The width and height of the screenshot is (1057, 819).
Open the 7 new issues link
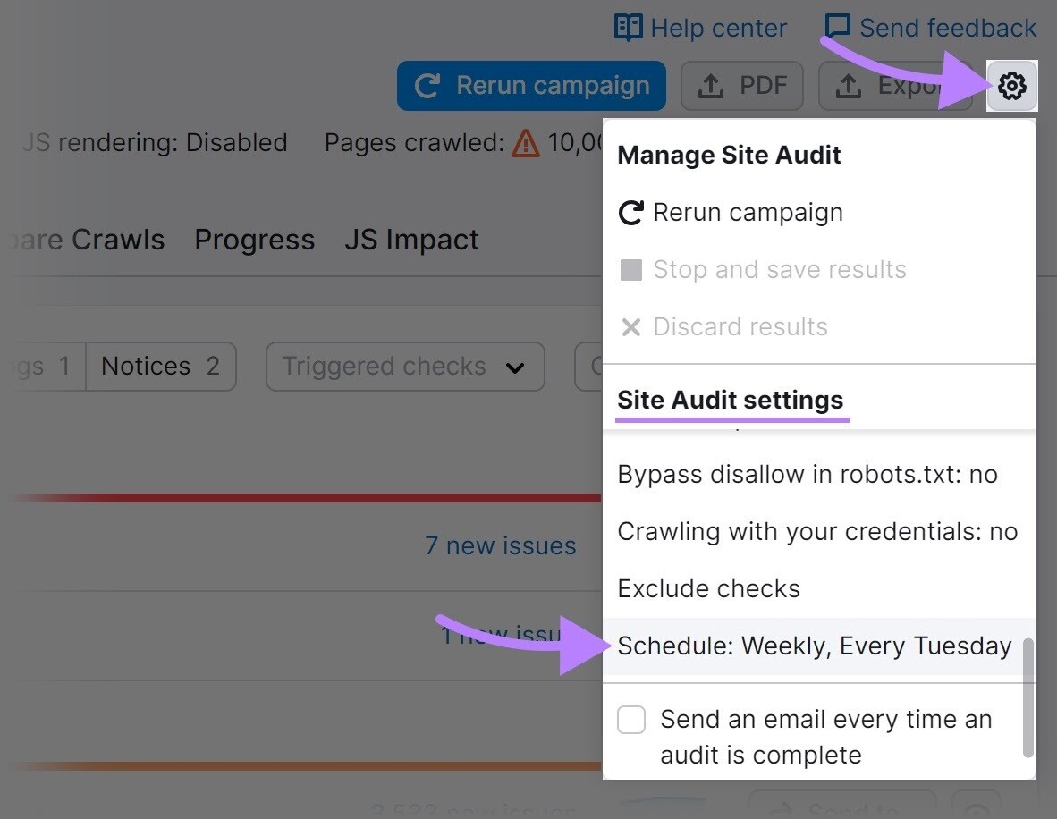pyautogui.click(x=501, y=545)
